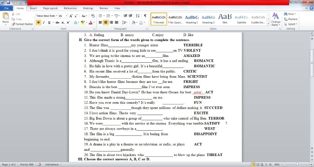
Task: Save the document from Quick Access
Action: coord(8,2)
